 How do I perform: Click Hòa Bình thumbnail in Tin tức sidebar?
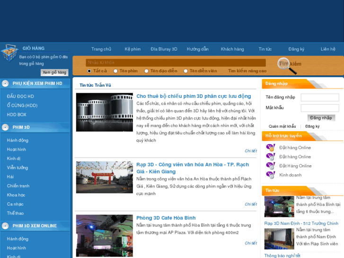tap(279, 206)
